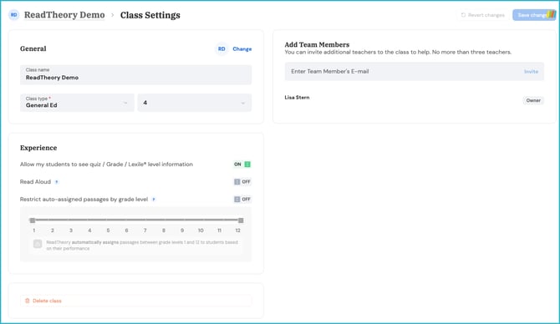
Task: Click the Delete class button
Action: [135, 301]
